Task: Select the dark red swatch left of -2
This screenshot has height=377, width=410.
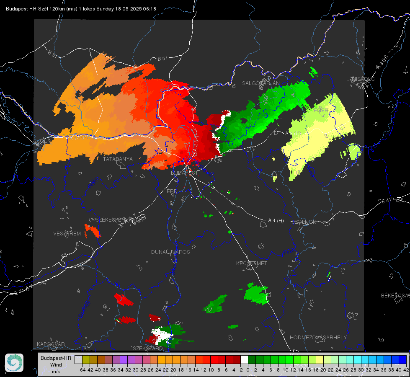Action: point(237,359)
